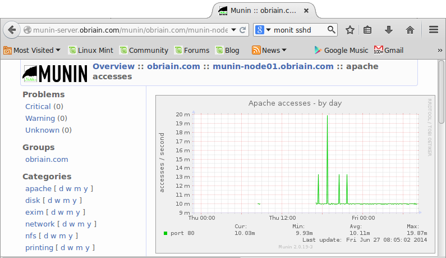The height and width of the screenshot is (258, 446).
Task: Open apache yearly view 'y'
Action: pyautogui.click(x=86, y=189)
